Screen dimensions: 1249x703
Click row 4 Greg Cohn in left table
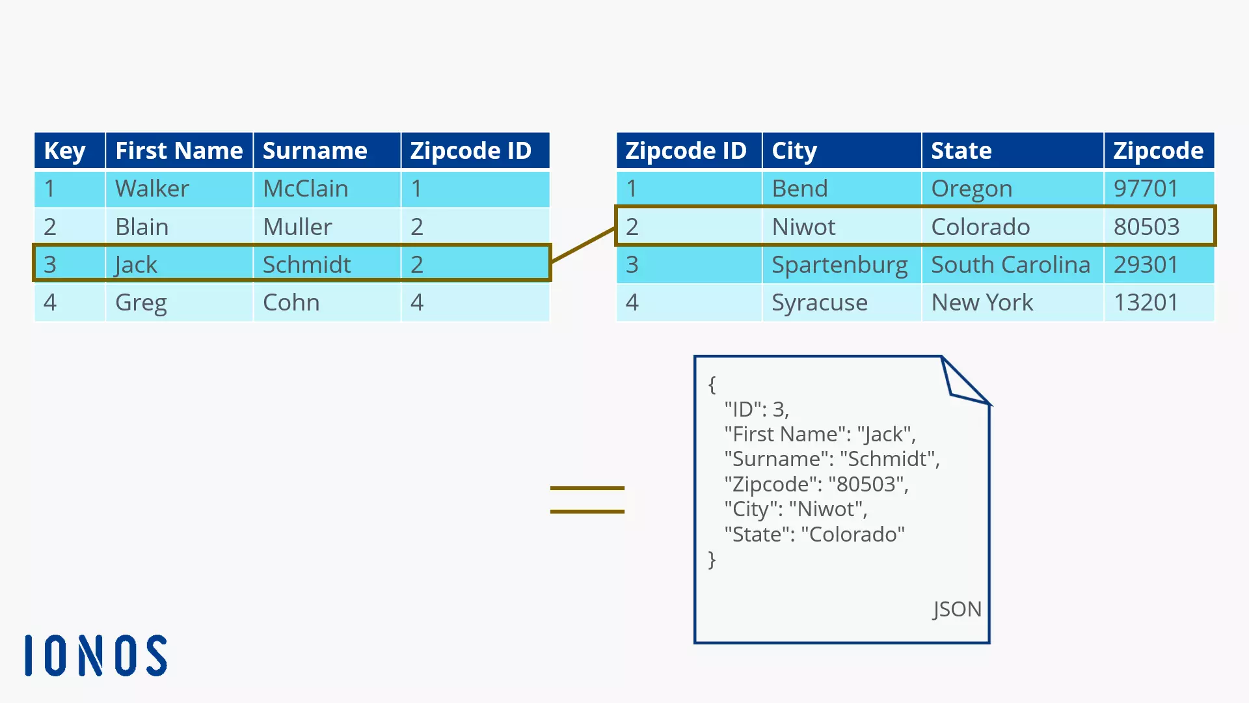[293, 302]
